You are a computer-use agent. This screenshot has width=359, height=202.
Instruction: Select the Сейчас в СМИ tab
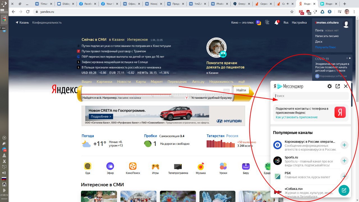coord(94,40)
